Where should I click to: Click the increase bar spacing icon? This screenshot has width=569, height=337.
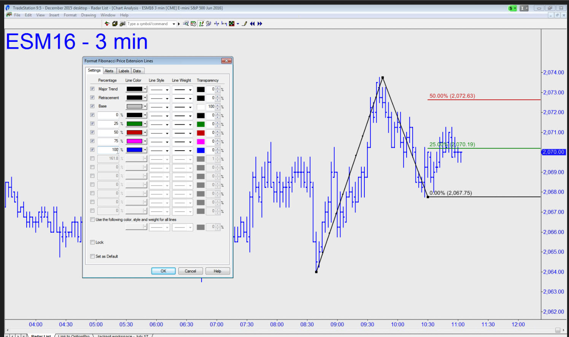tap(224, 24)
